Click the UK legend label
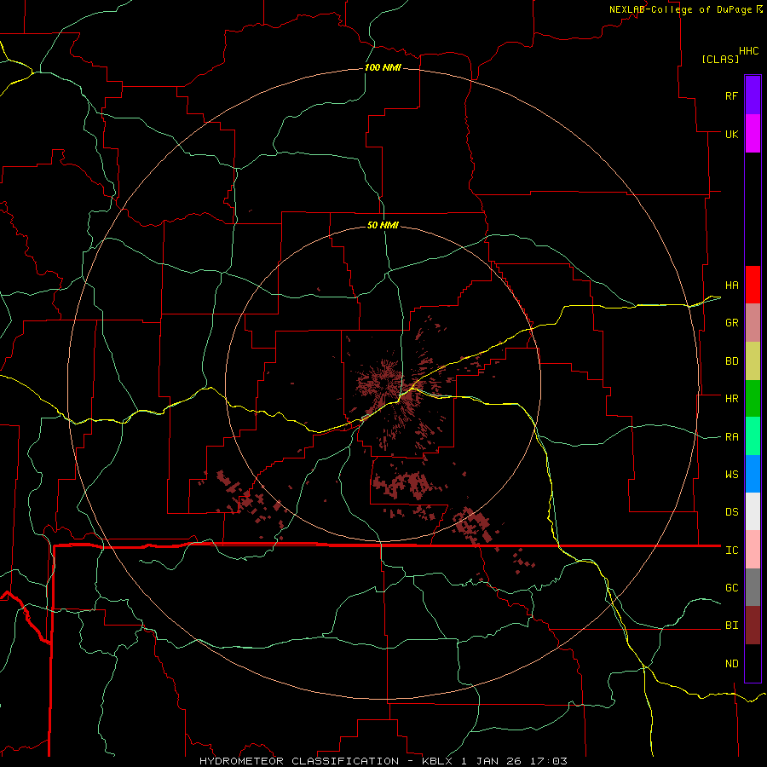 point(731,134)
